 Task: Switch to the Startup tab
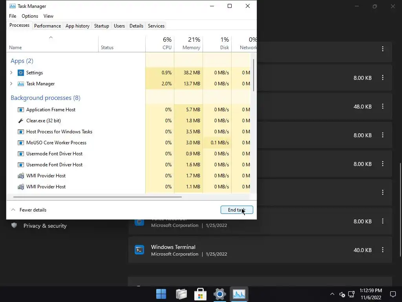point(102,26)
